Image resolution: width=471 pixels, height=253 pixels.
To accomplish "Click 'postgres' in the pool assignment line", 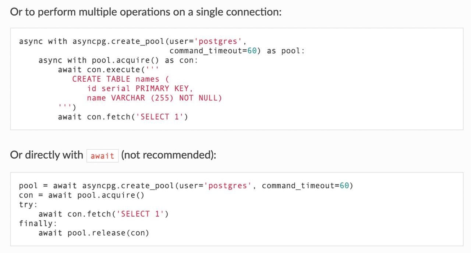I will pos(228,186).
